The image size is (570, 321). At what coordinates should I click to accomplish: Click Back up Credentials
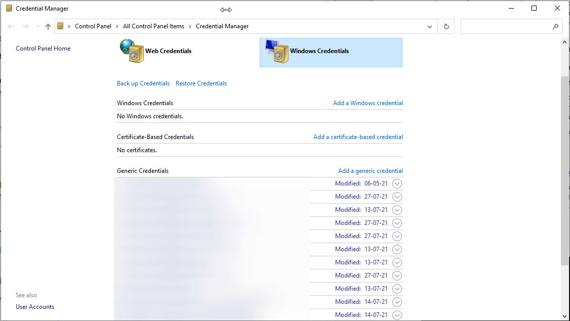[x=143, y=83]
